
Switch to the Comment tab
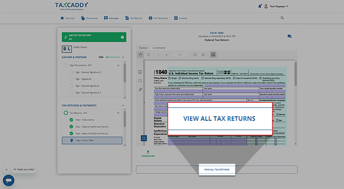click(159, 48)
